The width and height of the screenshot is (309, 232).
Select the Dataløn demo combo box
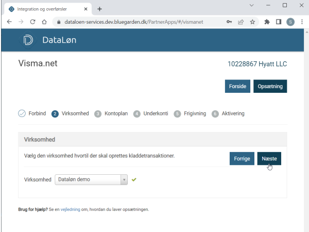pyautogui.click(x=91, y=179)
